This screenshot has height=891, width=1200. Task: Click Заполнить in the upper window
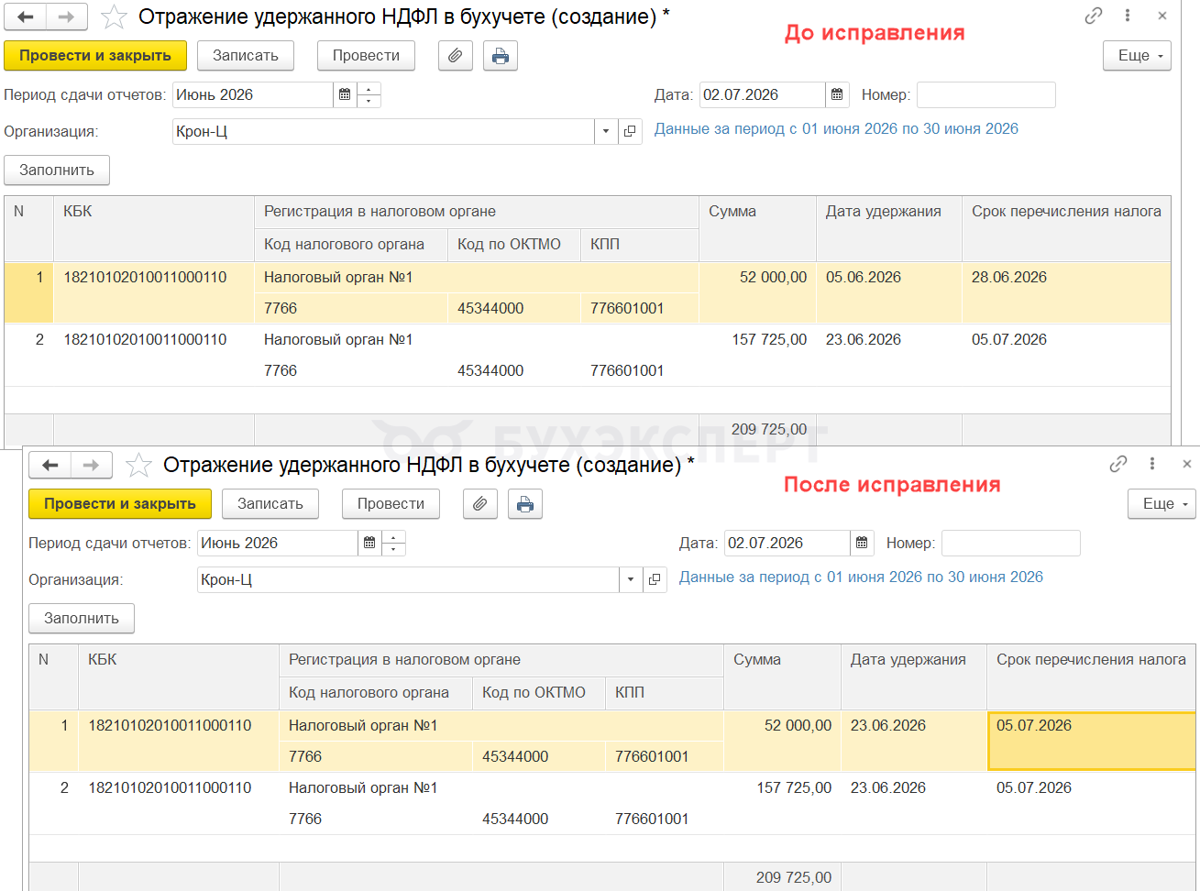click(x=57, y=170)
